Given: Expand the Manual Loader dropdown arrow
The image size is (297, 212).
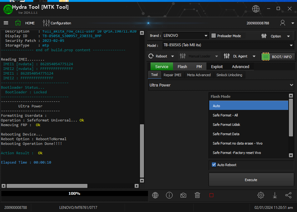Looking at the screenshot, I should [216, 56].
